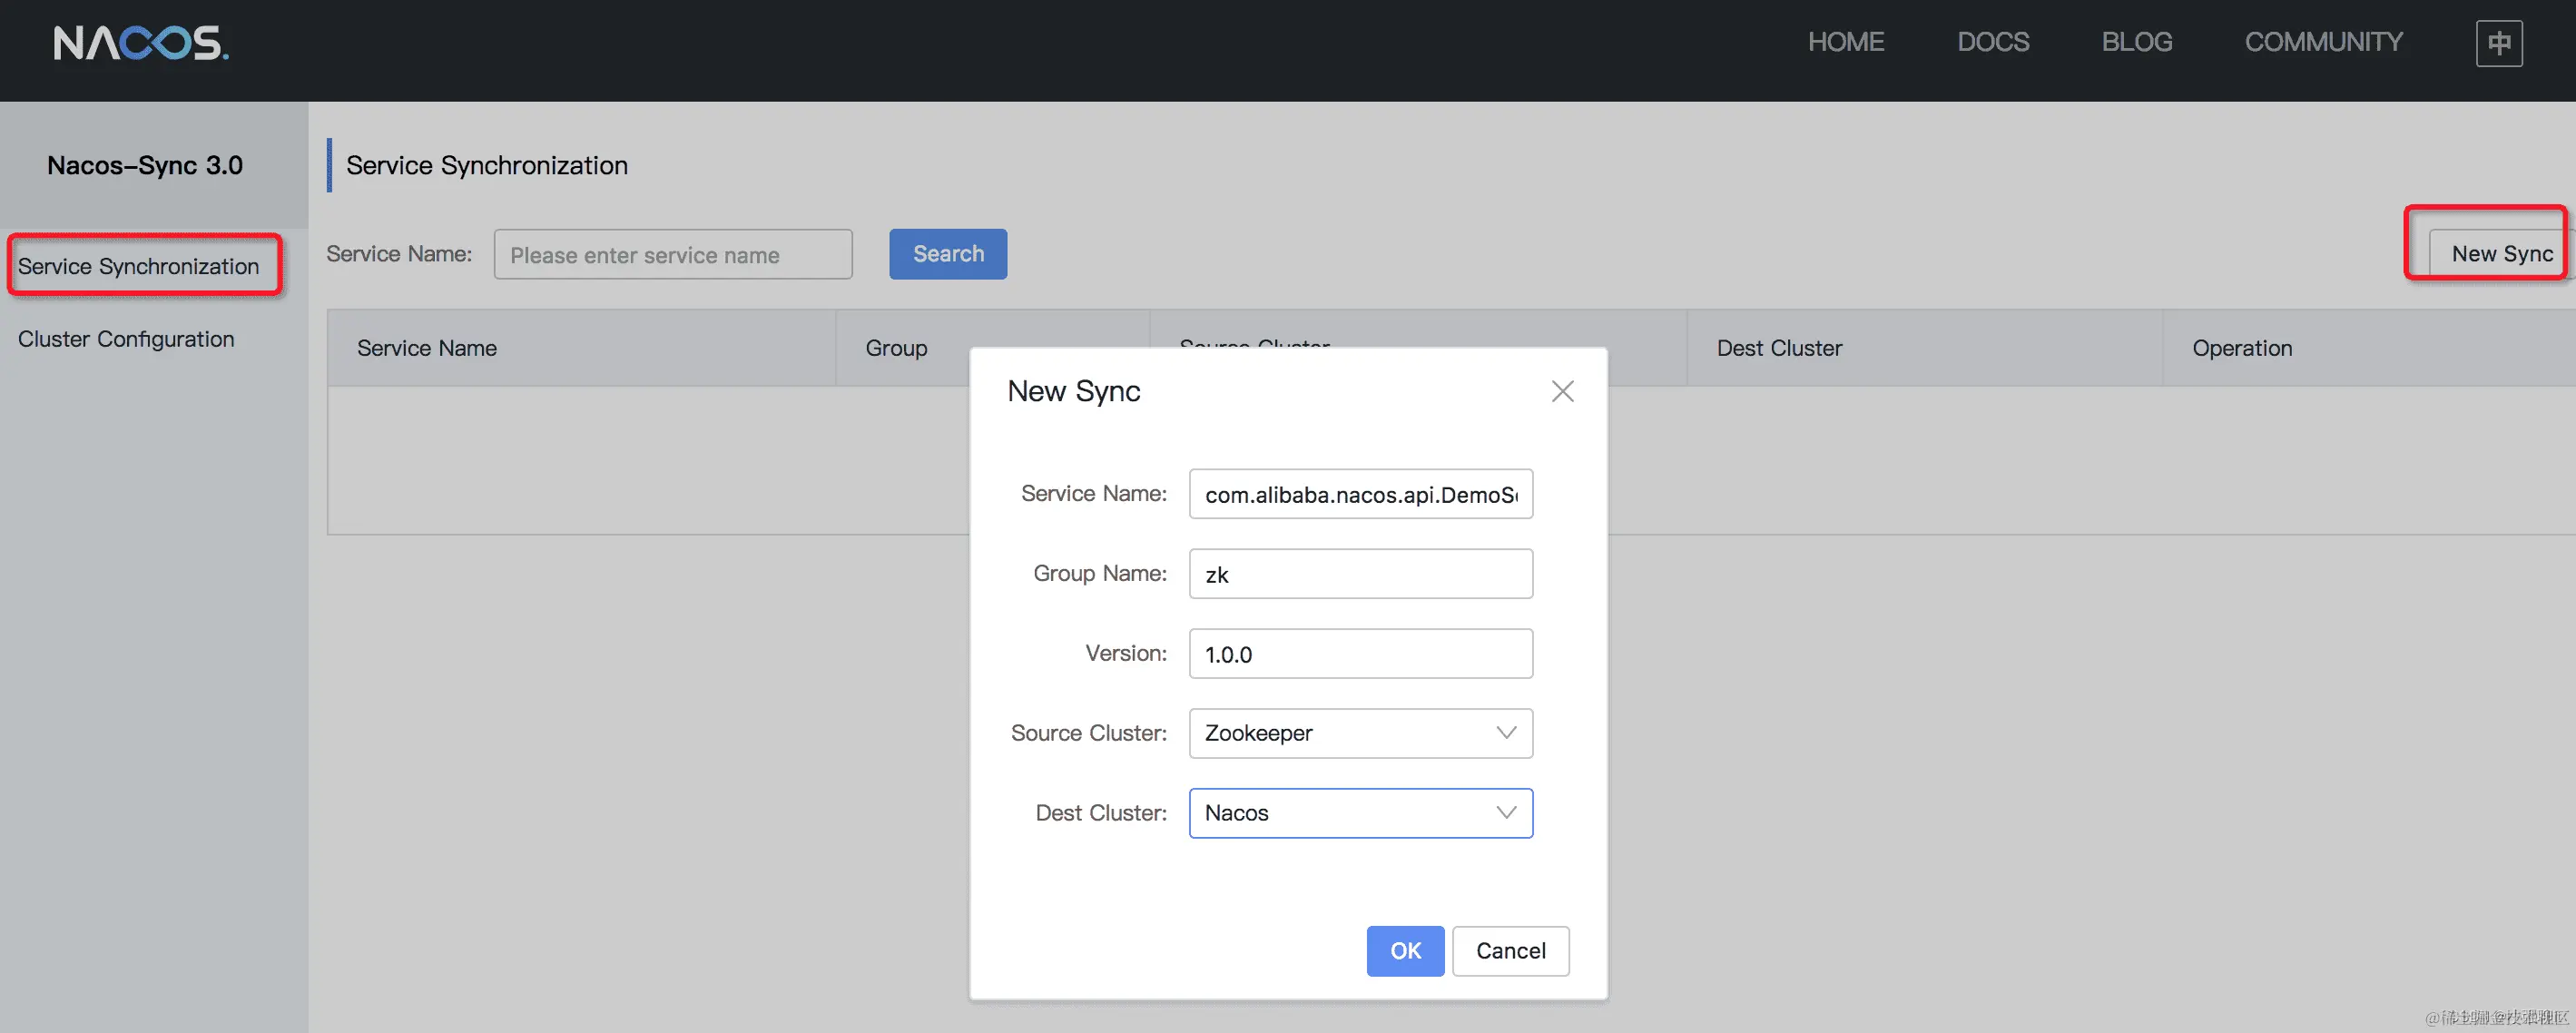The image size is (2576, 1033).
Task: Click the dialog Service Name input
Action: pos(1360,494)
